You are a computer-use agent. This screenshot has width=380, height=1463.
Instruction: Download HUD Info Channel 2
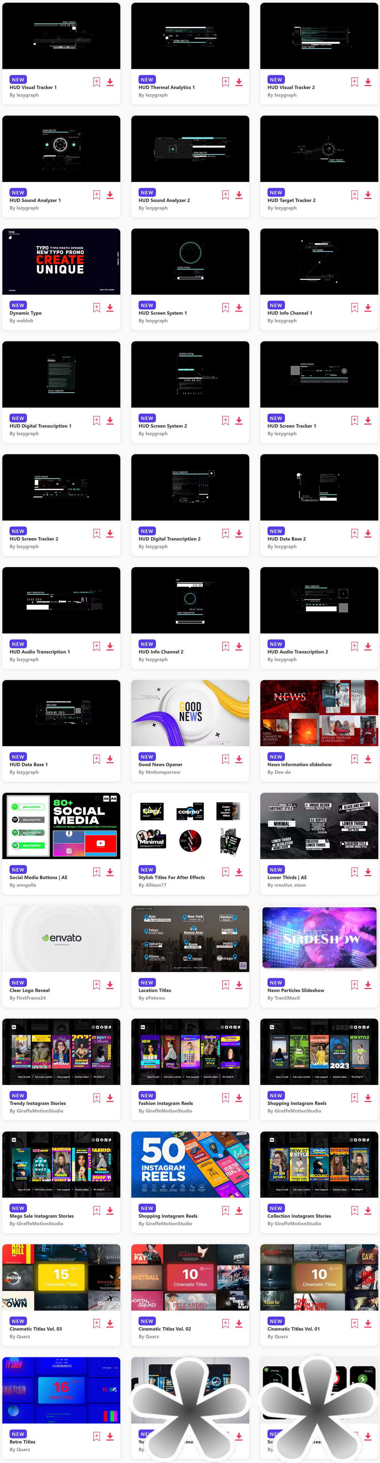tap(239, 646)
